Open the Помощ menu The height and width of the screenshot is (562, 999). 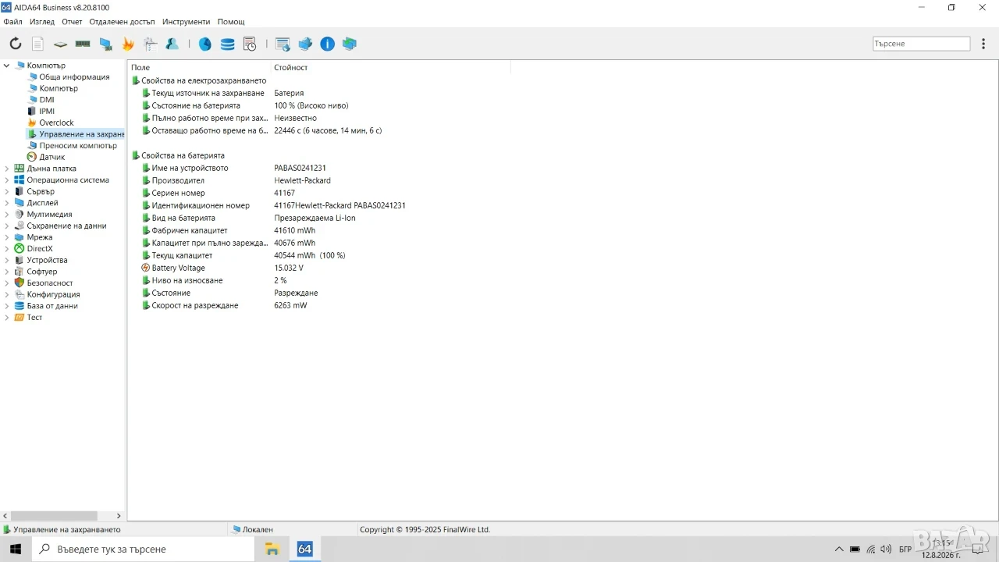[x=231, y=22]
